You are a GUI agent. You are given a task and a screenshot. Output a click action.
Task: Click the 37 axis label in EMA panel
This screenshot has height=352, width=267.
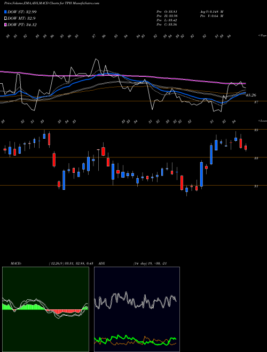[256, 102]
